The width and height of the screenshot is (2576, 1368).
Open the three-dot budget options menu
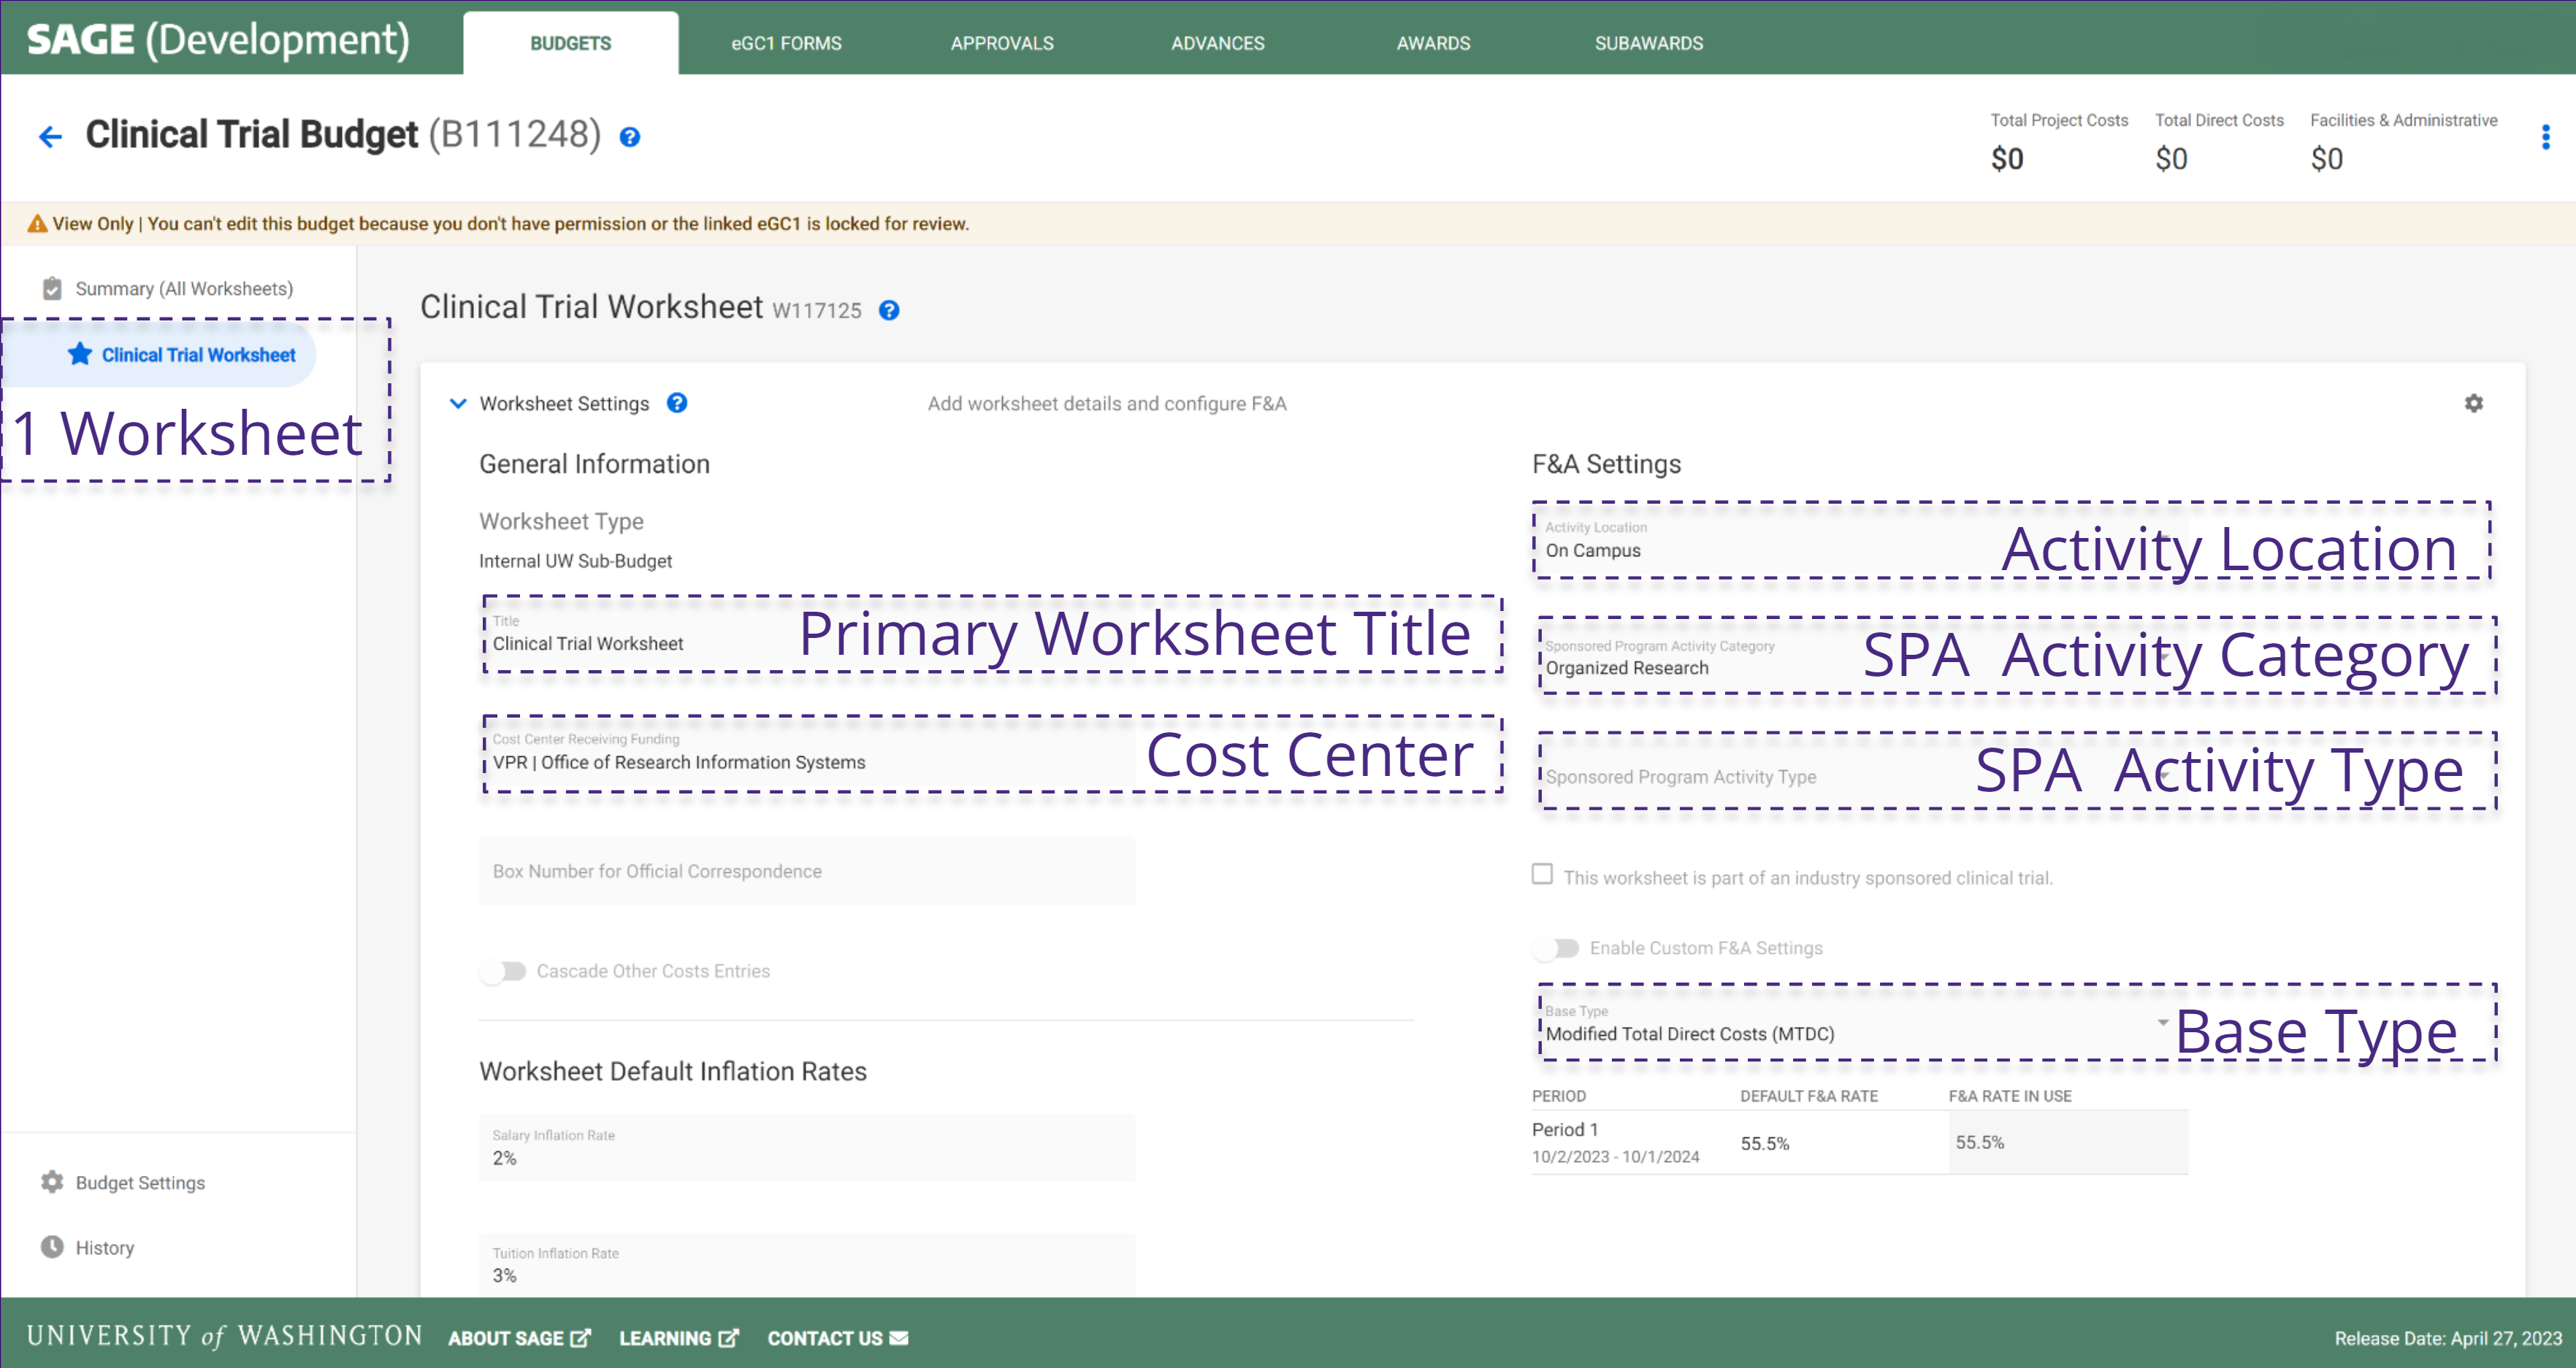click(x=2545, y=137)
